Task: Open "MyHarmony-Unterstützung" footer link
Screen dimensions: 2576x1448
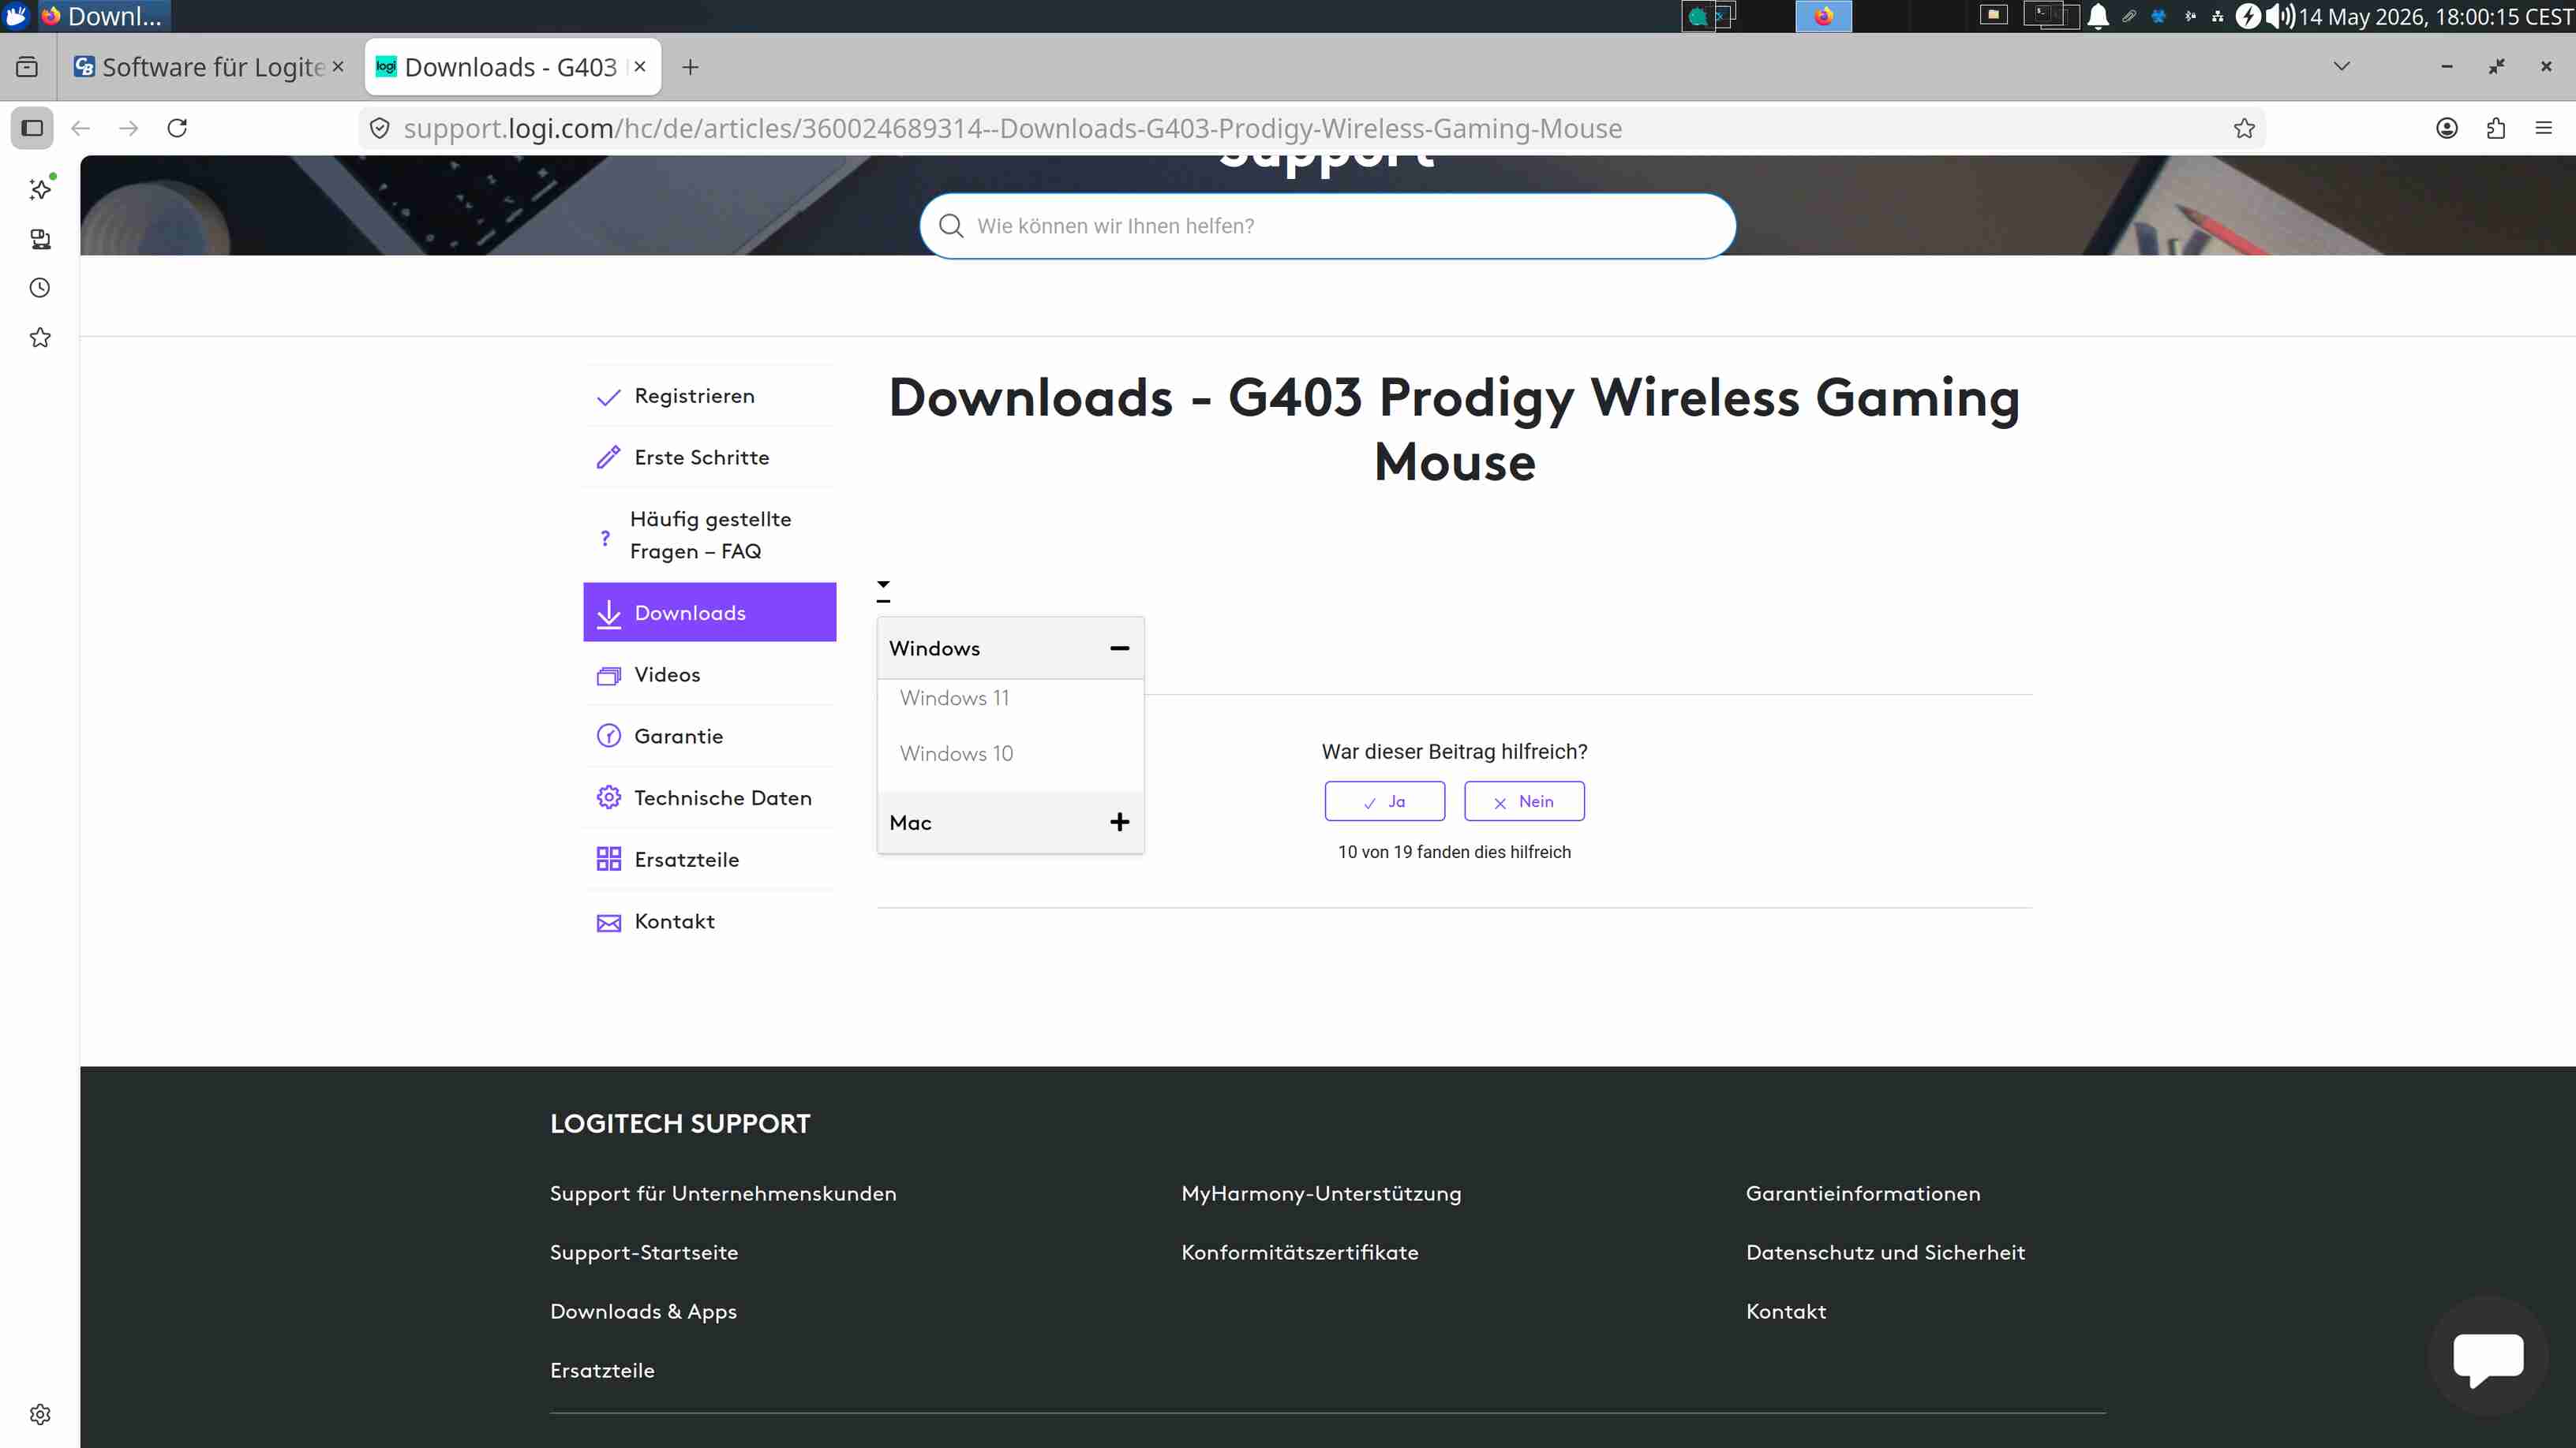Action: pyautogui.click(x=1321, y=1193)
